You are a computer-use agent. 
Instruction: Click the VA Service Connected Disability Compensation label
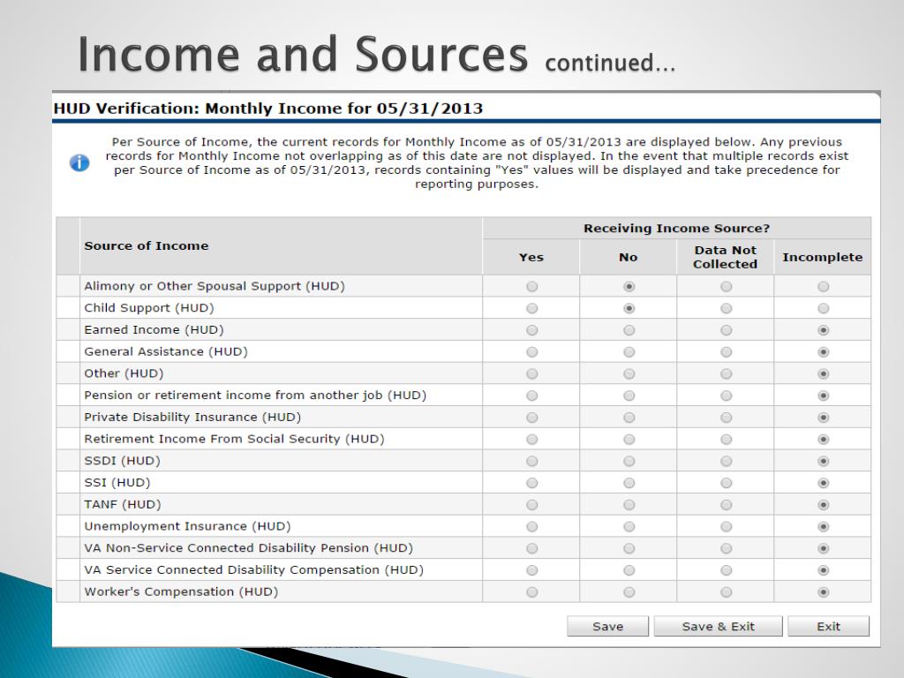point(253,570)
